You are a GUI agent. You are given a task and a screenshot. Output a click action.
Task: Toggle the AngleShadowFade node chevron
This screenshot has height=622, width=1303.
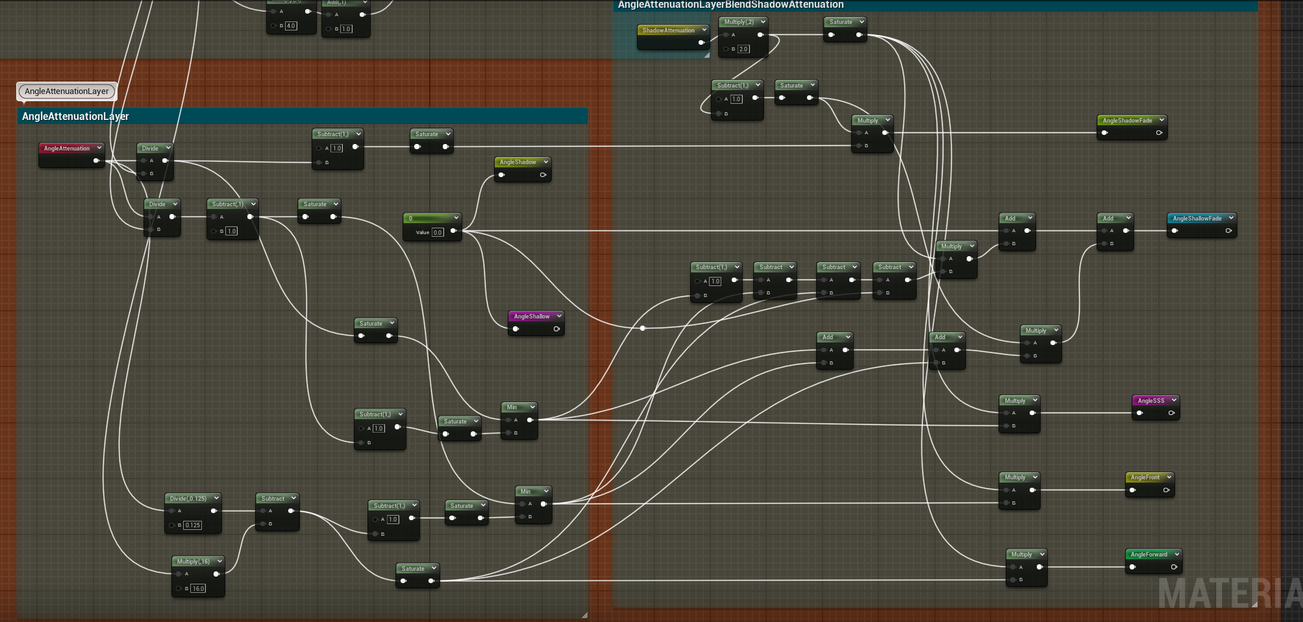pos(1161,120)
